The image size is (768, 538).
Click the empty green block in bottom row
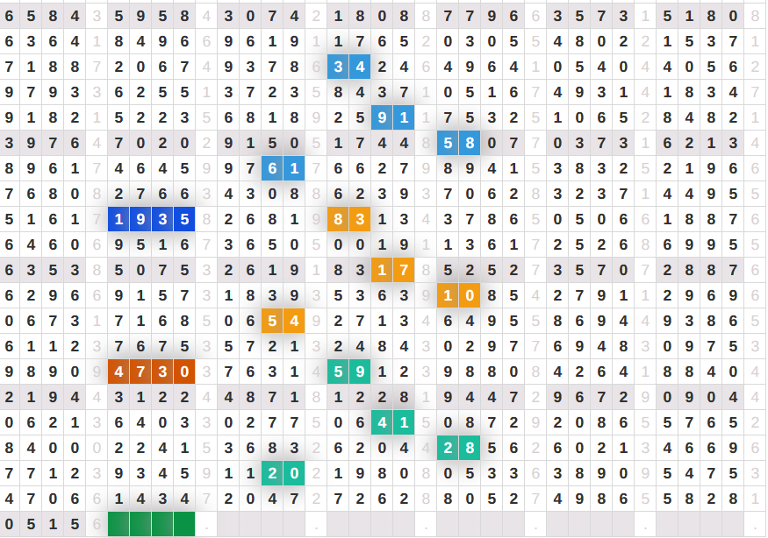[151, 524]
